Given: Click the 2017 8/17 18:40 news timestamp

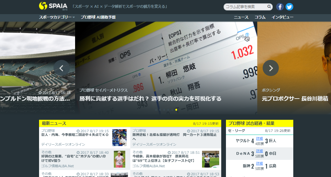Looking at the screenshot, I should click(x=93, y=152).
